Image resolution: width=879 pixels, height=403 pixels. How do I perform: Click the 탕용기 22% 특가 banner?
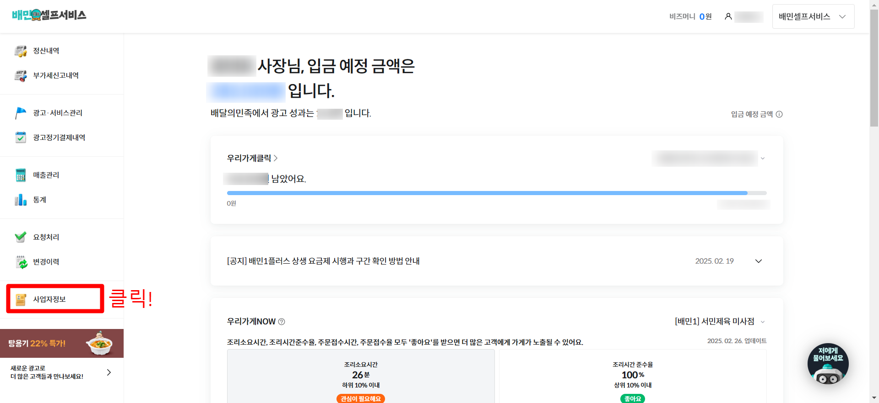coord(62,343)
